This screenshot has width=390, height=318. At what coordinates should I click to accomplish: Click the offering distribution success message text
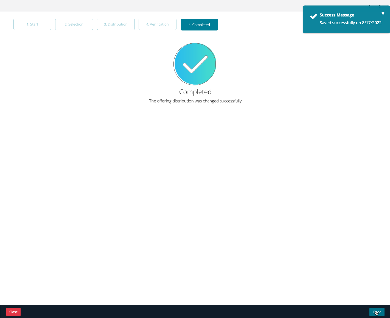click(195, 101)
